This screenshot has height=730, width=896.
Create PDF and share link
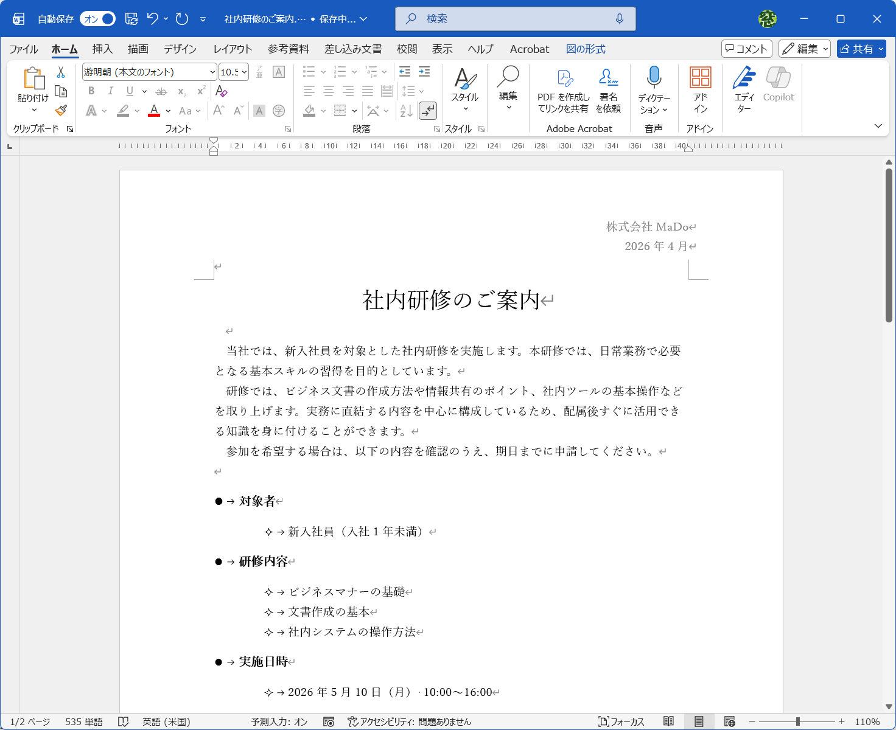(x=564, y=89)
